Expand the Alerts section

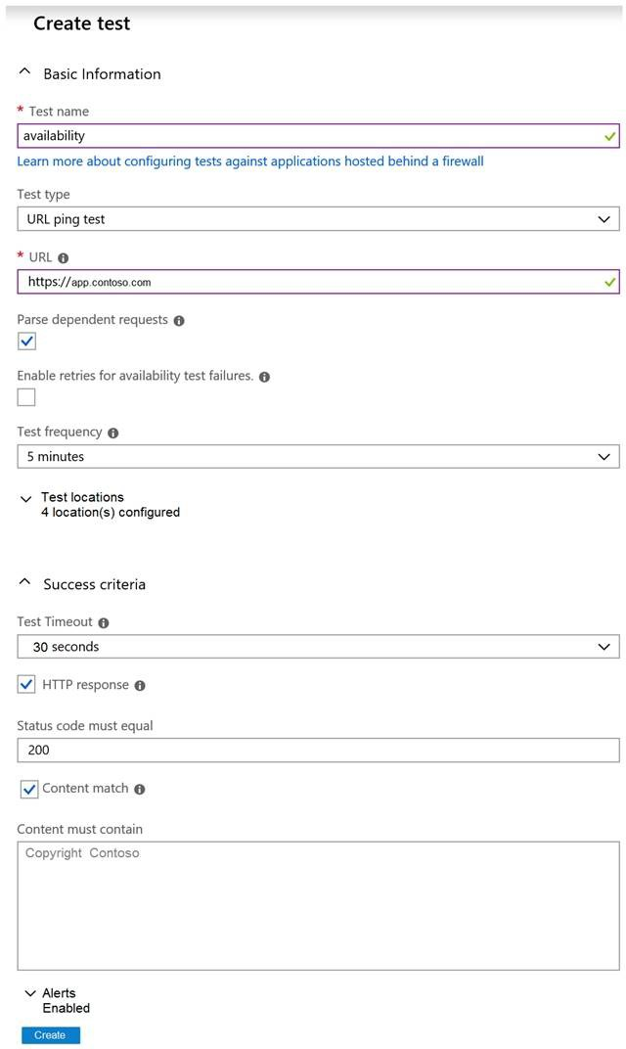pos(29,993)
